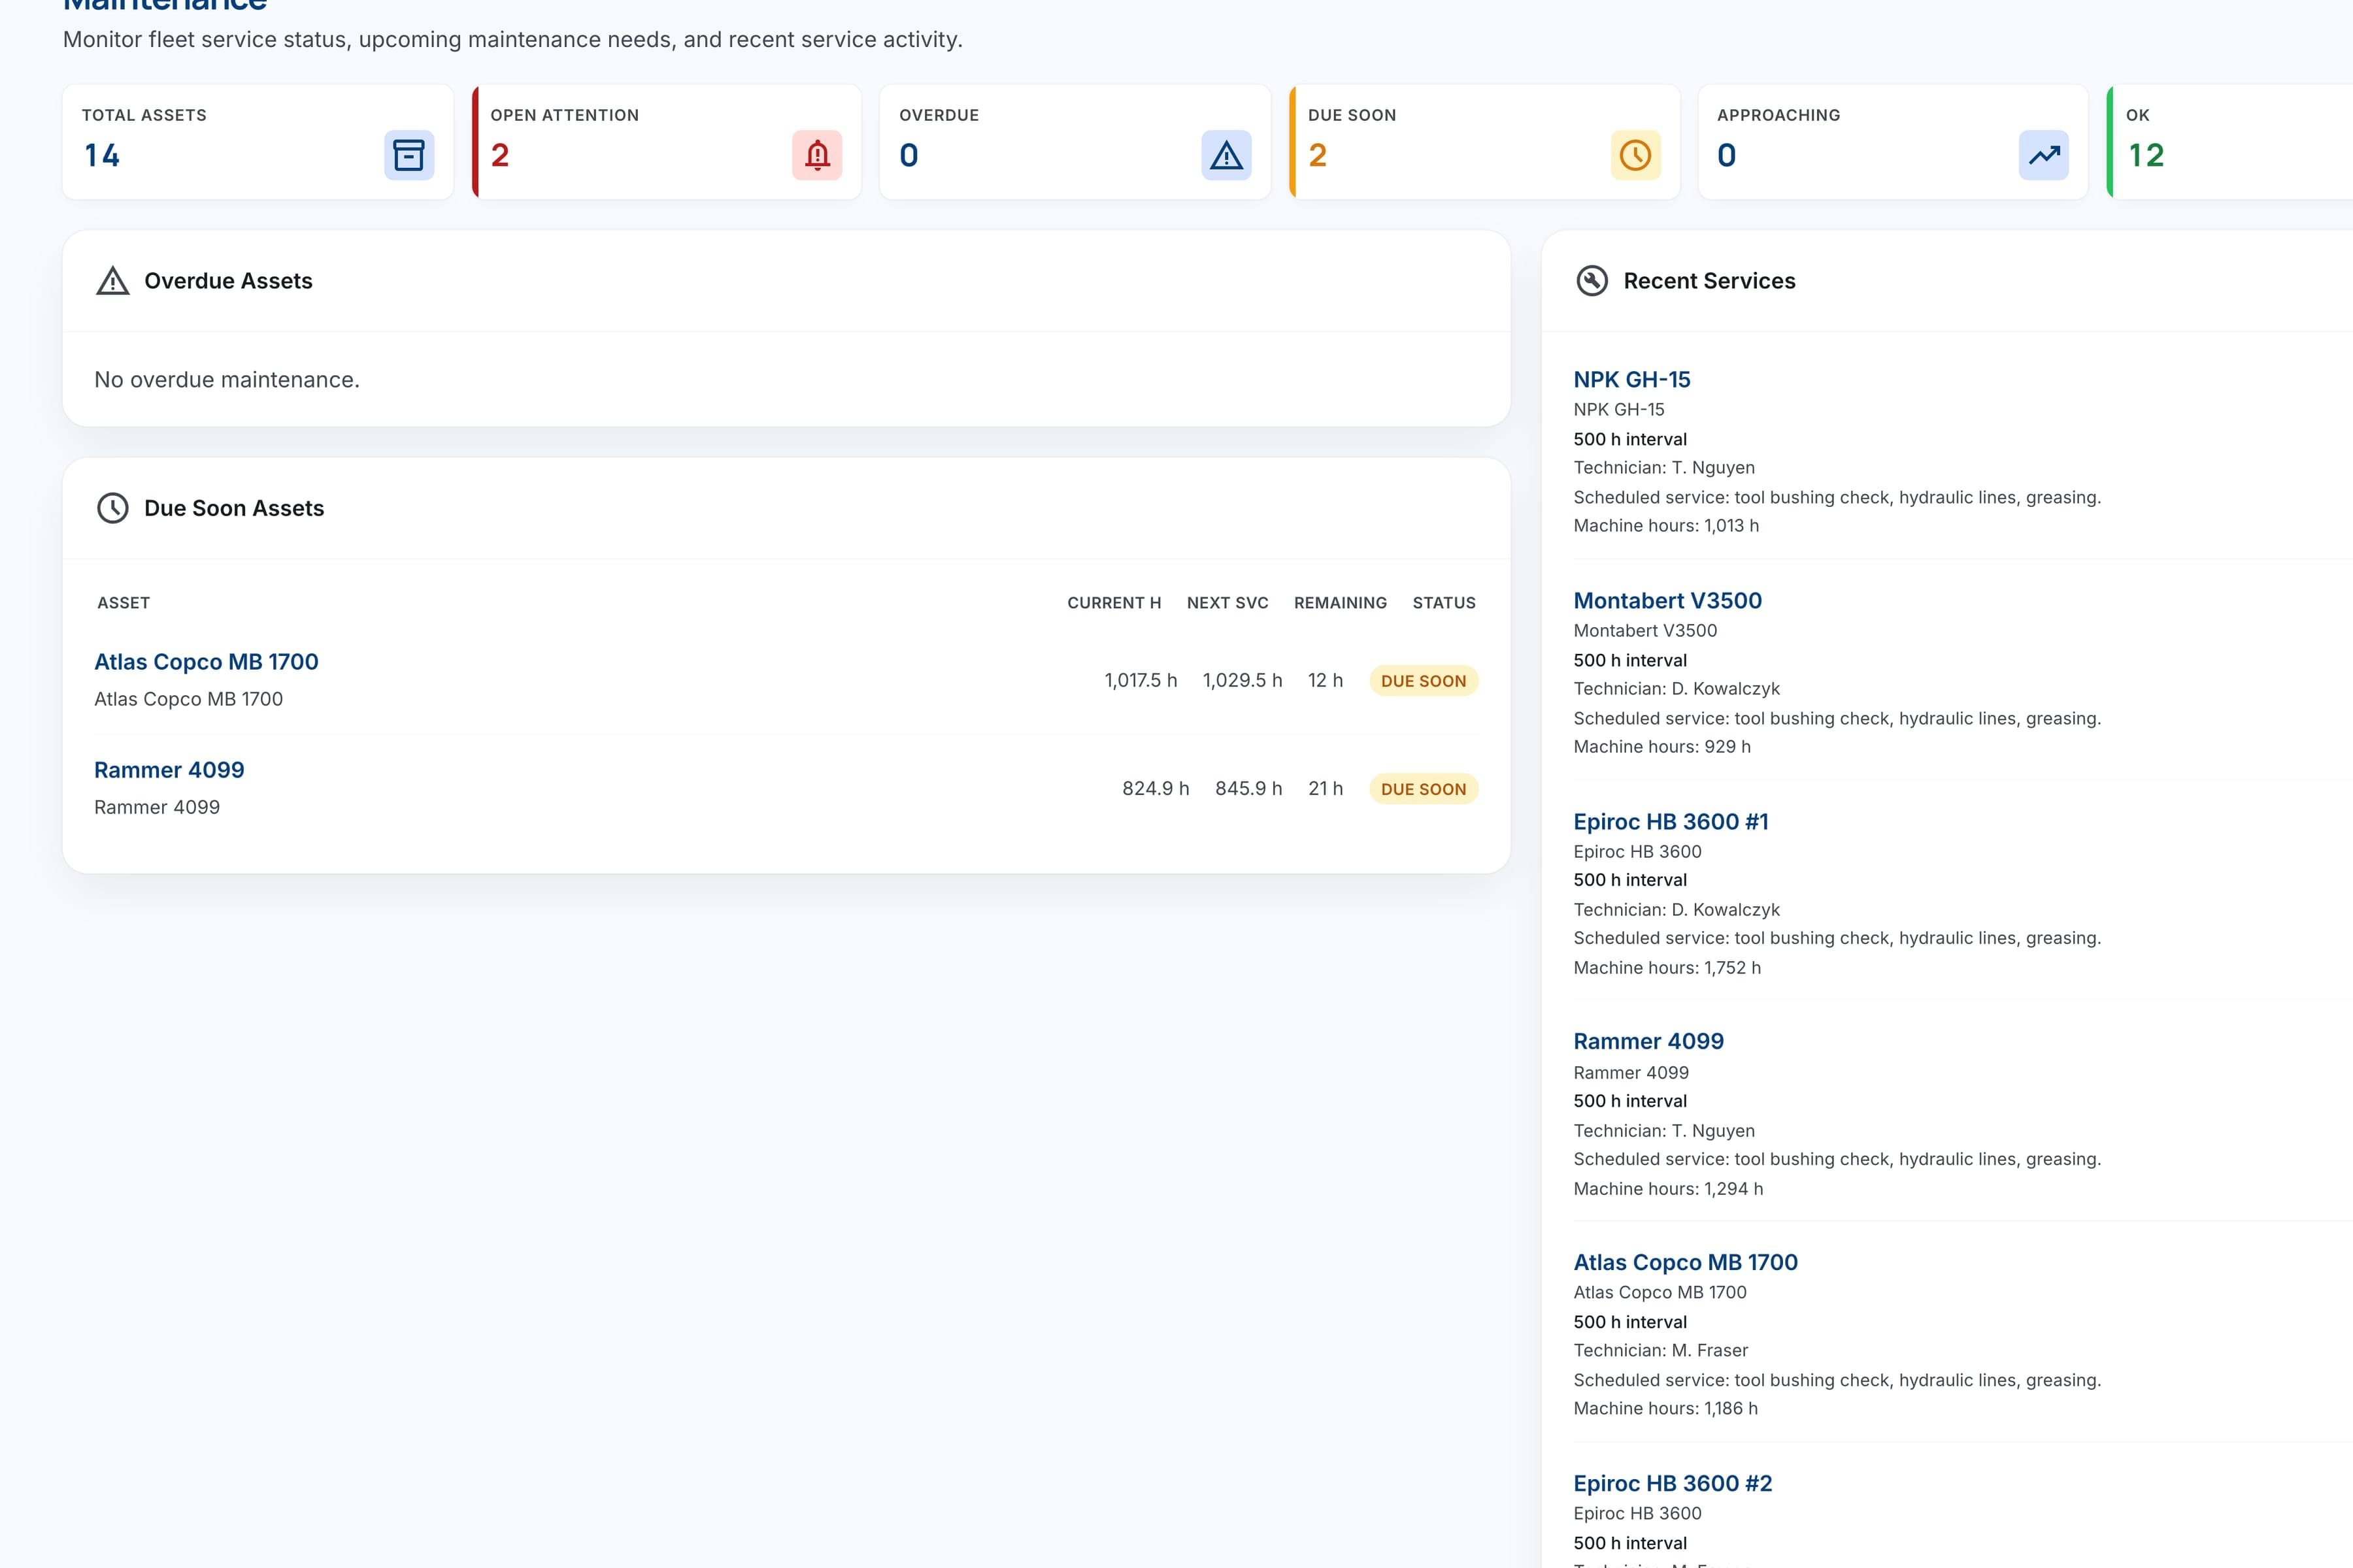Viewport: 2353px width, 1568px height.
Task: Open the Atlas Copco MB 1700 due soon asset link
Action: 206,662
